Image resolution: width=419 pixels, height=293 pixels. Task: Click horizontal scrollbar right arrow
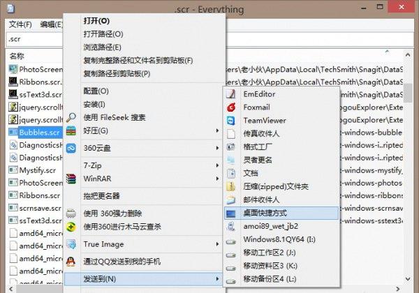pyautogui.click(x=398, y=289)
